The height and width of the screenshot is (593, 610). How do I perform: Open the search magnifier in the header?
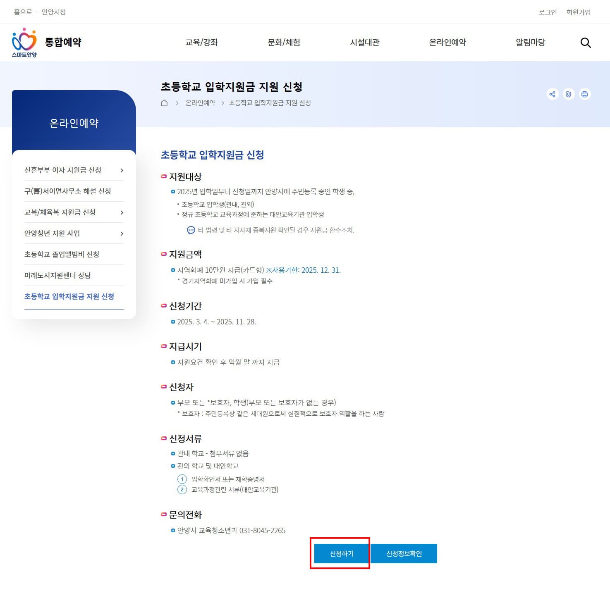coord(585,43)
